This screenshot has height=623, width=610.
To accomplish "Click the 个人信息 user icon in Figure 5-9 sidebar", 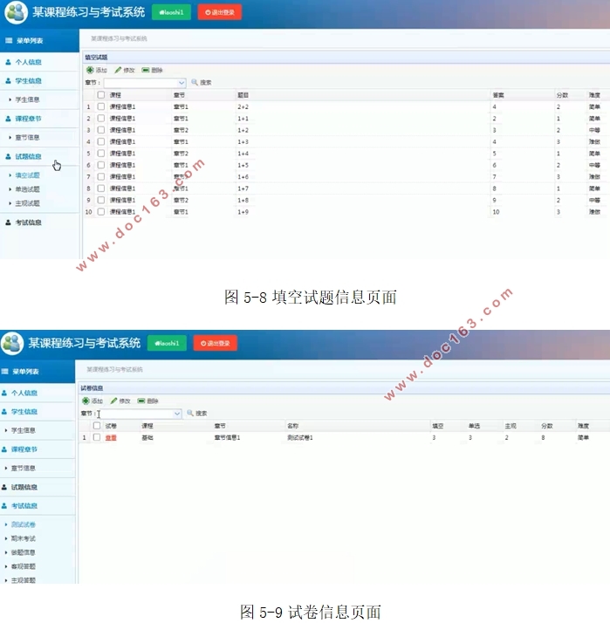I will pyautogui.click(x=4, y=393).
